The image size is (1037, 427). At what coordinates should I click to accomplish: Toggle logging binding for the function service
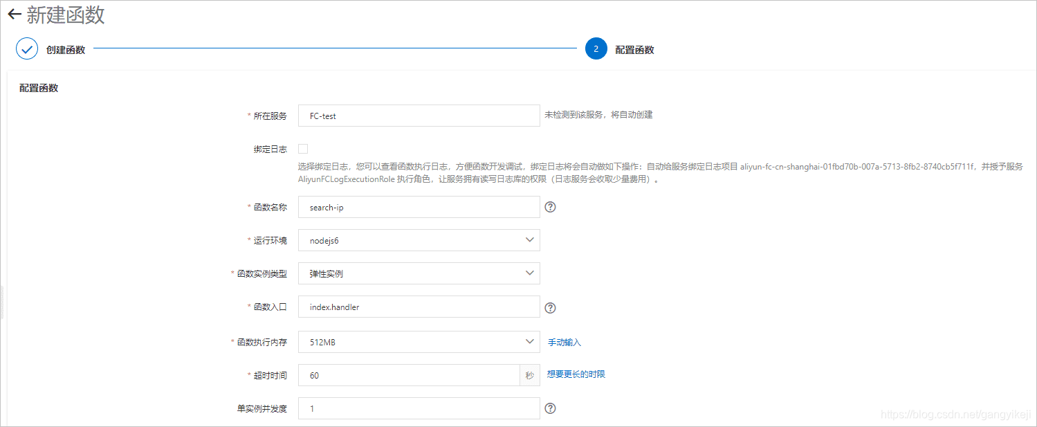coord(302,148)
